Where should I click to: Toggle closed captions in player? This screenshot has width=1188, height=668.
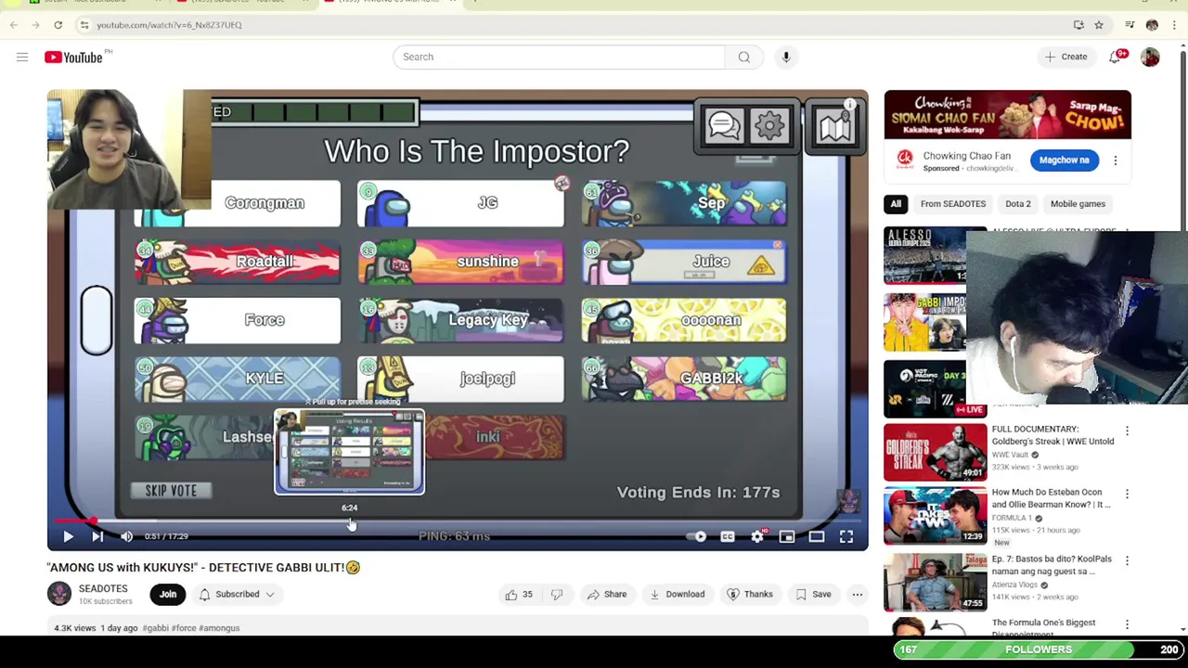(728, 536)
